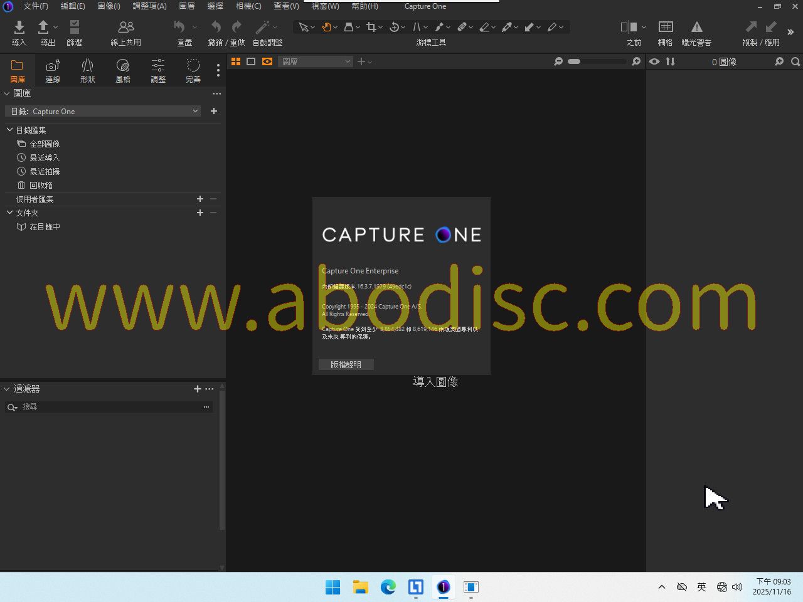Toggle the browser eye visibility icon
803x602 pixels.
tap(654, 61)
